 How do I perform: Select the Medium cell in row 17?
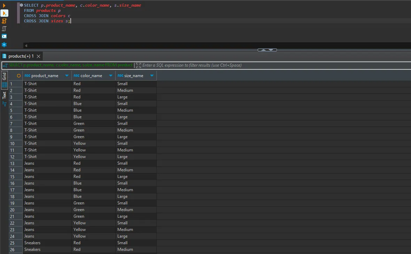tap(136, 190)
